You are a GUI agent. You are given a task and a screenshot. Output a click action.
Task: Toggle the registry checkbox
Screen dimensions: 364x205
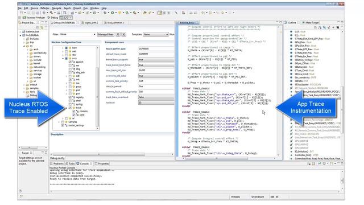(x=70, y=97)
